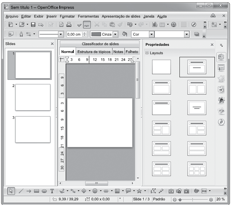Toggle the grid display button
The image size is (233, 207).
[183, 25]
